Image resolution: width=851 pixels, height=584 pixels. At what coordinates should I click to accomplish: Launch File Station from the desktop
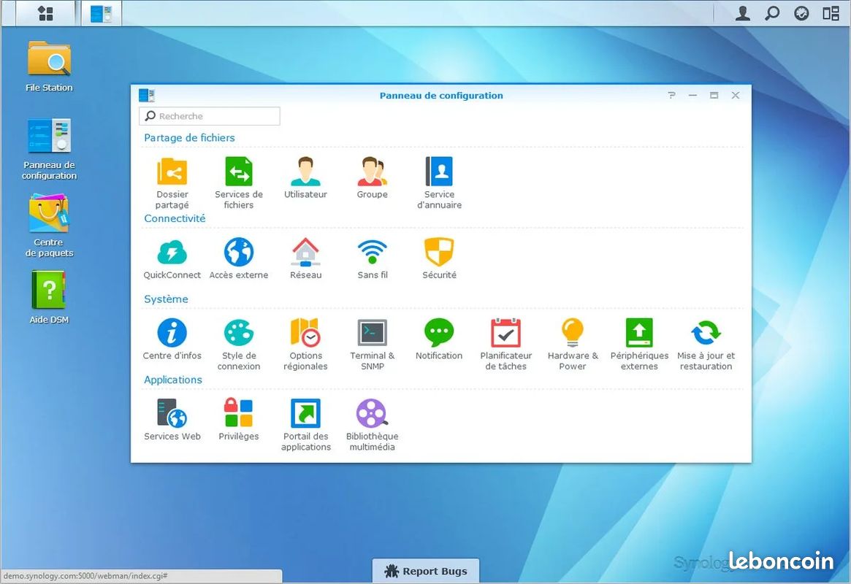pos(48,58)
